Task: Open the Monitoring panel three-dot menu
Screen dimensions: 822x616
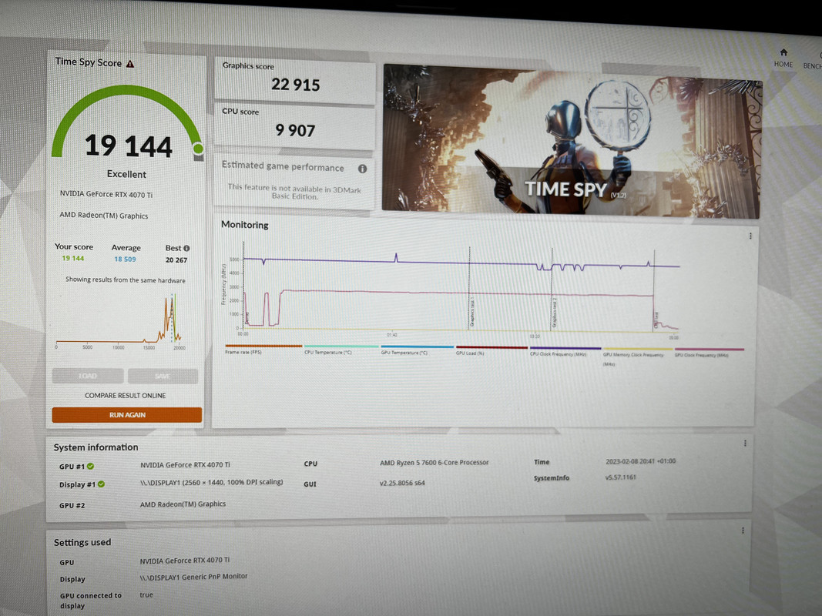Action: (x=750, y=236)
